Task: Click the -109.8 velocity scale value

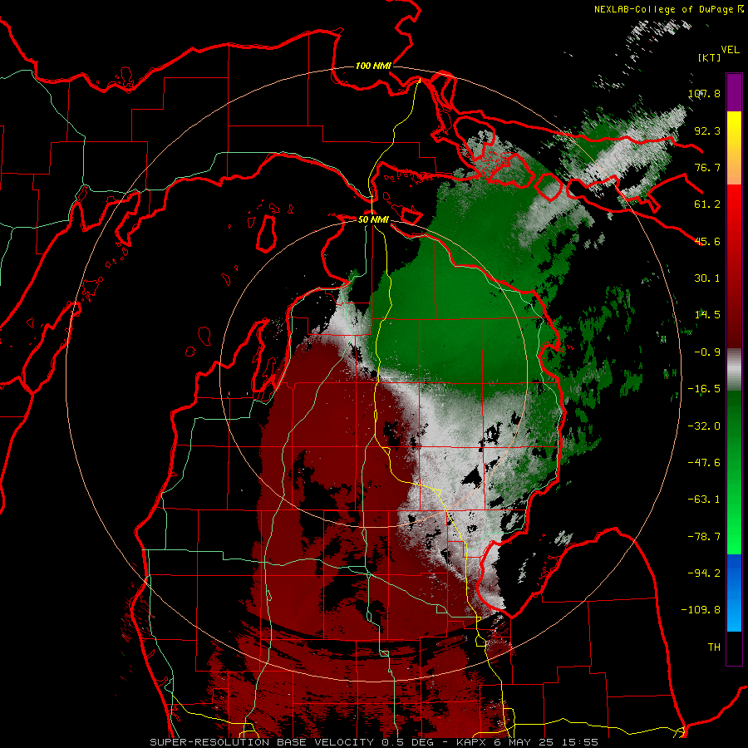Action: click(x=701, y=610)
